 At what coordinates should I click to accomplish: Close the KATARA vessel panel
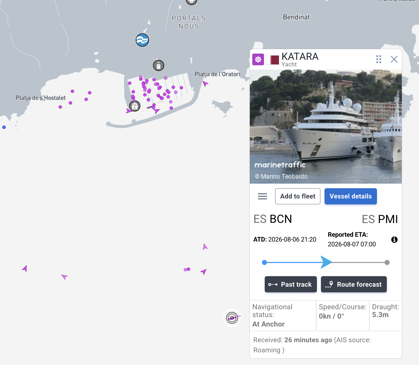[394, 59]
